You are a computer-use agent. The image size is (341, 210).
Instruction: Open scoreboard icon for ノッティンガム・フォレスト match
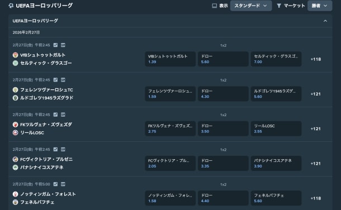pos(63,184)
